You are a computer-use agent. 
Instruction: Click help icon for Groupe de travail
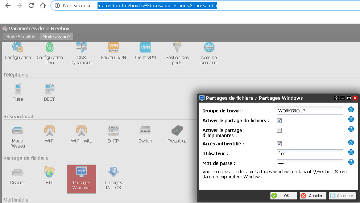coord(351,109)
